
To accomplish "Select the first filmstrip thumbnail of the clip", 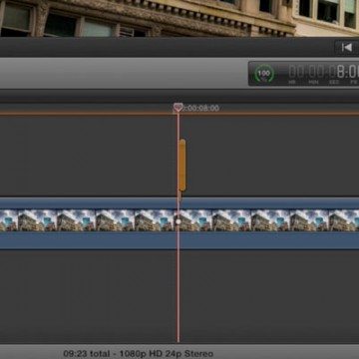I will [8, 220].
